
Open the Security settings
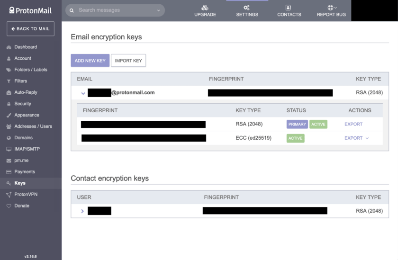pos(23,104)
